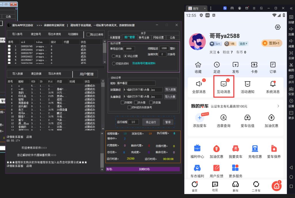Open 充电优惠 charging discount icon

click(x=255, y=148)
